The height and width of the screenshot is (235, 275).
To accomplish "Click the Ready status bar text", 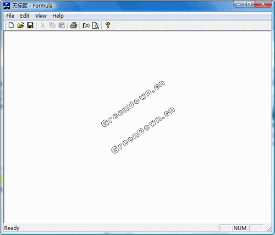I will (x=12, y=228).
